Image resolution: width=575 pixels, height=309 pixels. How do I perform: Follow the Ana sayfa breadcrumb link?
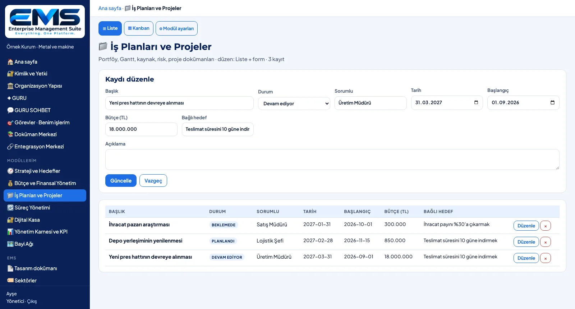click(110, 8)
